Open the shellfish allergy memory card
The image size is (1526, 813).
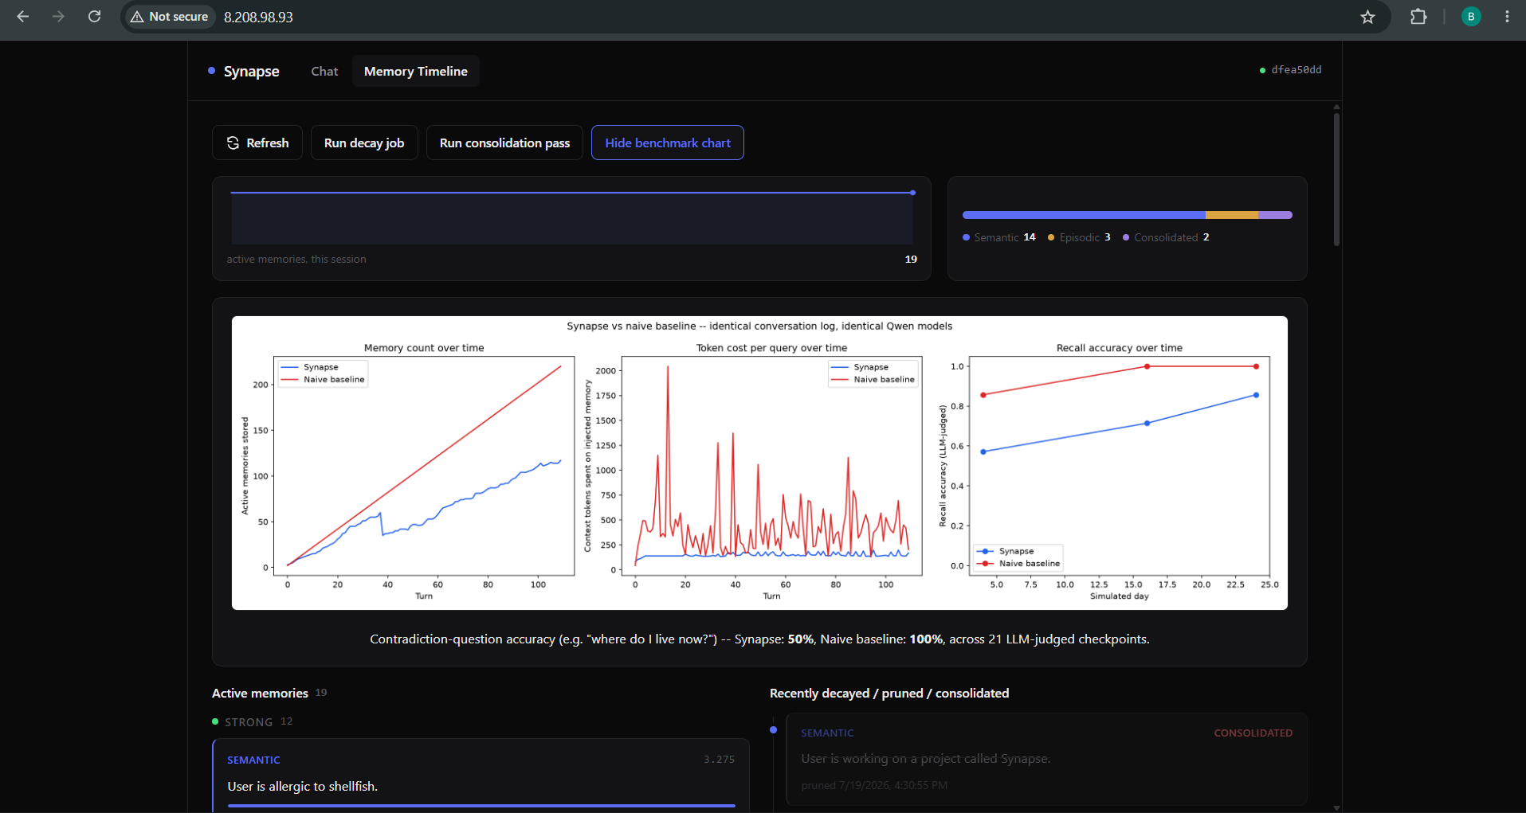[481, 776]
